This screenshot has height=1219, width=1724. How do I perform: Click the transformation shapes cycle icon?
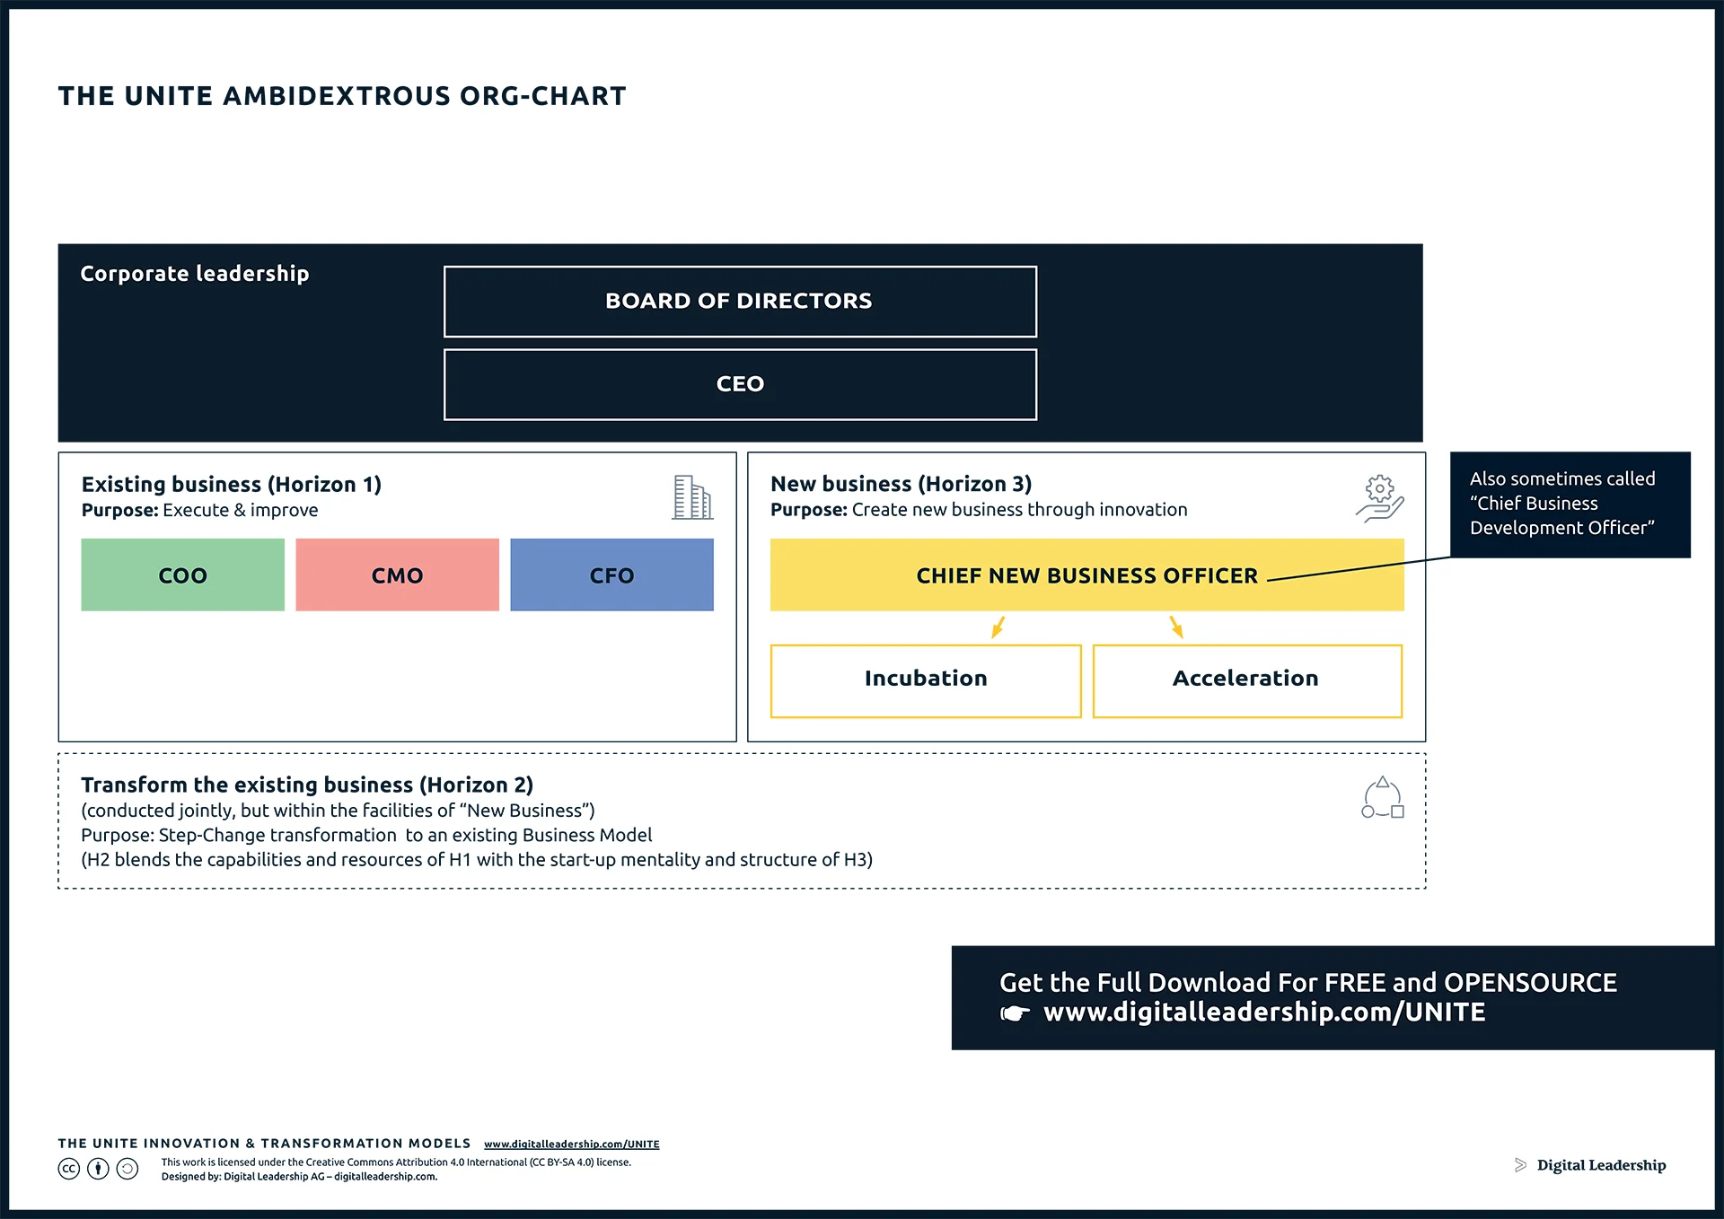point(1382,798)
